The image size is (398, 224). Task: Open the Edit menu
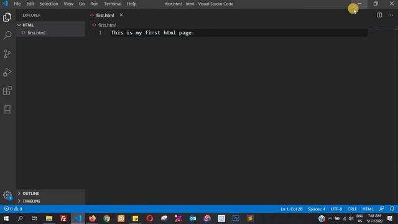(x=30, y=4)
